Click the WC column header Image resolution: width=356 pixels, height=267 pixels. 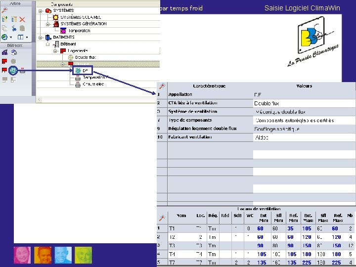click(x=250, y=216)
